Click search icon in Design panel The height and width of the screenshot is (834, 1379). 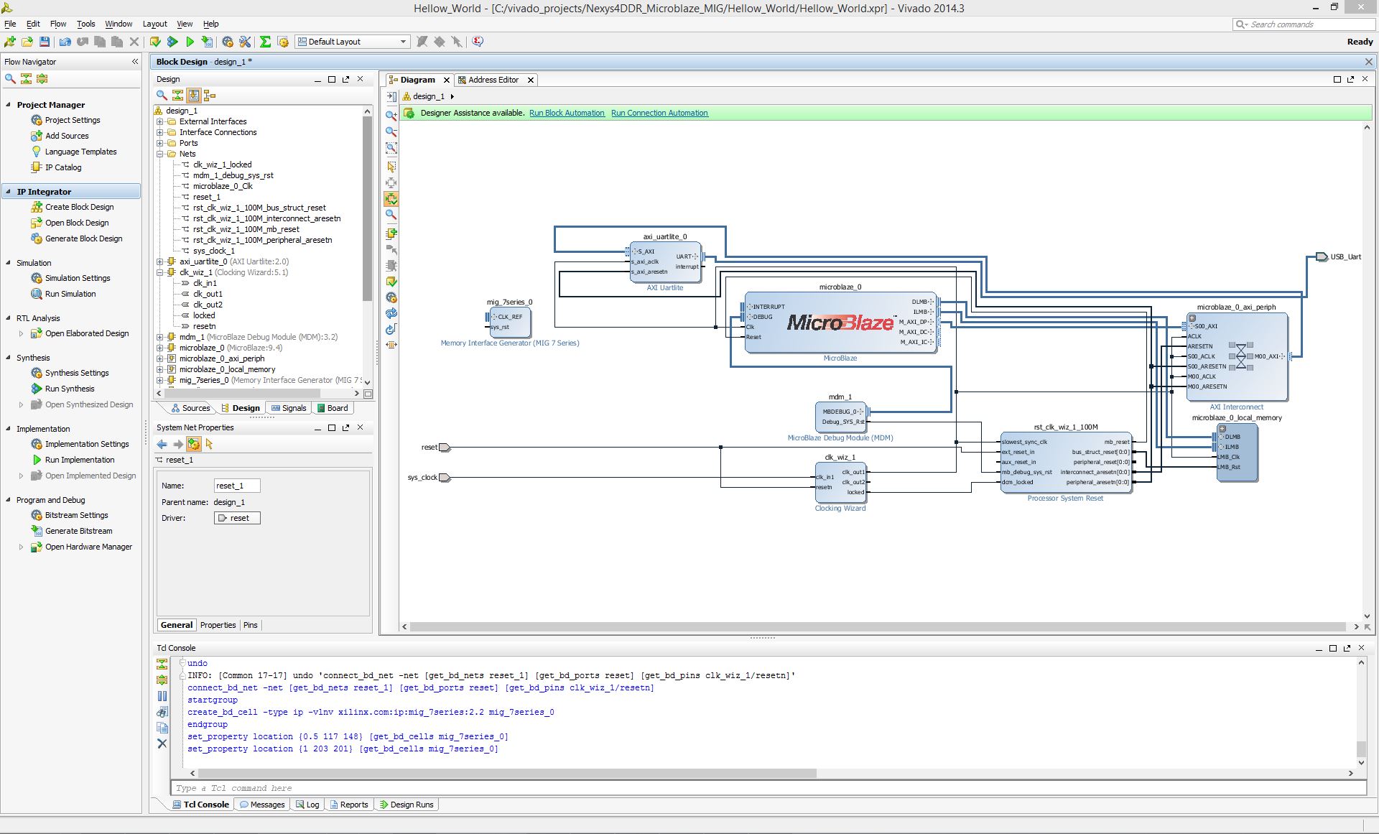point(162,95)
